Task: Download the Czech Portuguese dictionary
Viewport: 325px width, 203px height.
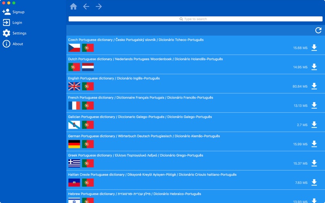Action: pos(314,48)
